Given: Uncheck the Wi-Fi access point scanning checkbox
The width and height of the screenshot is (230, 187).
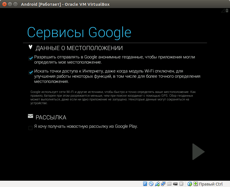Looking at the screenshot, I should pyautogui.click(x=30, y=73).
